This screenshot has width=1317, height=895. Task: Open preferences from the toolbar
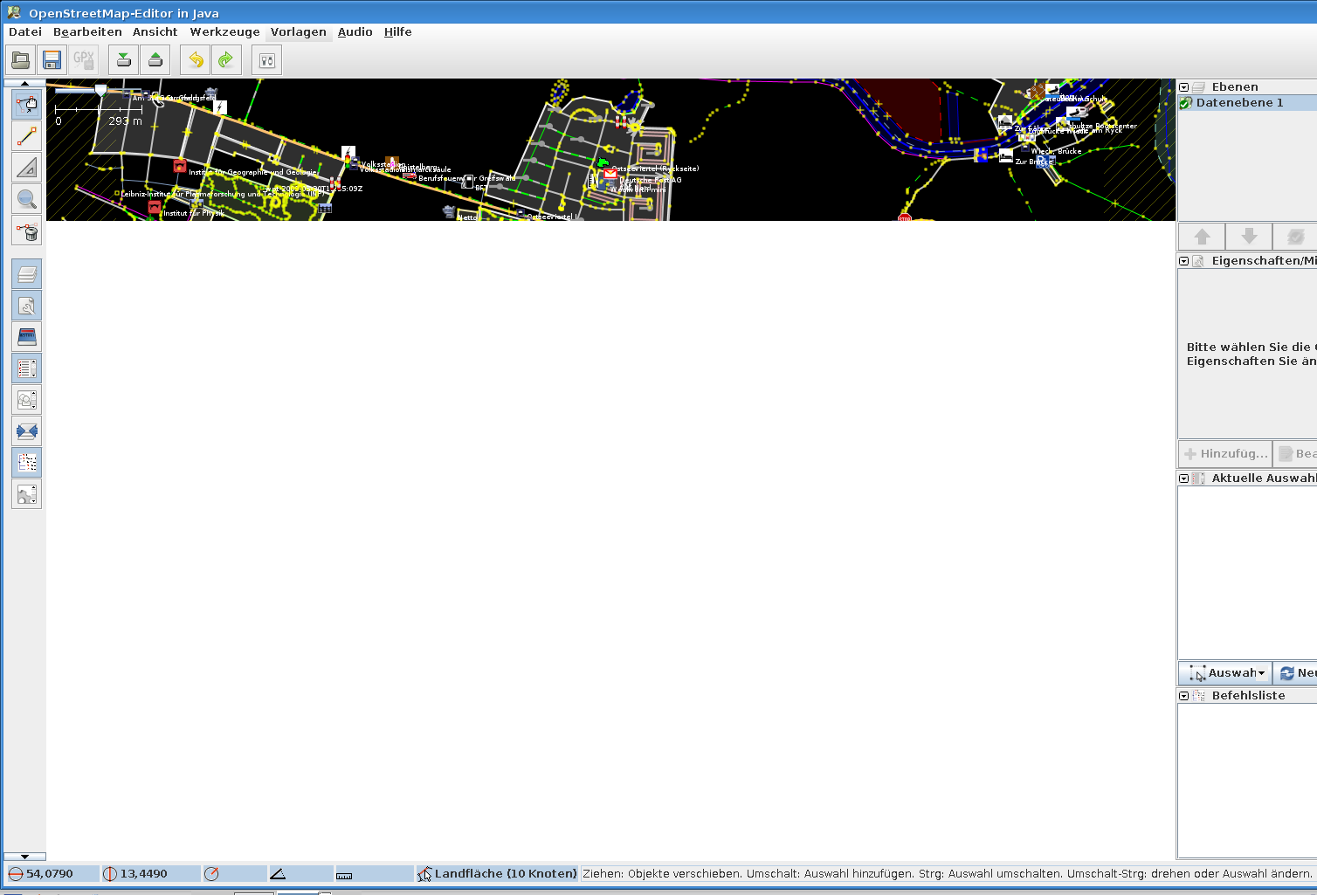tap(267, 60)
